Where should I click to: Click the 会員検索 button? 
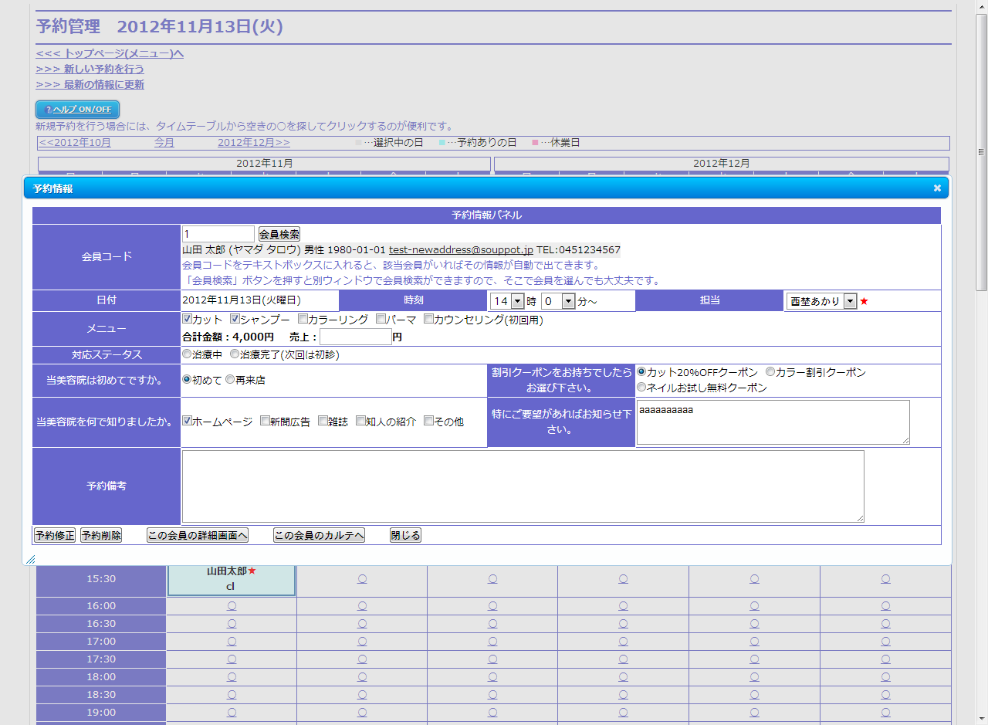(x=279, y=234)
